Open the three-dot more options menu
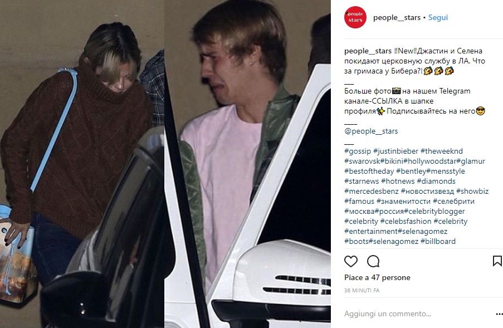 point(499,314)
